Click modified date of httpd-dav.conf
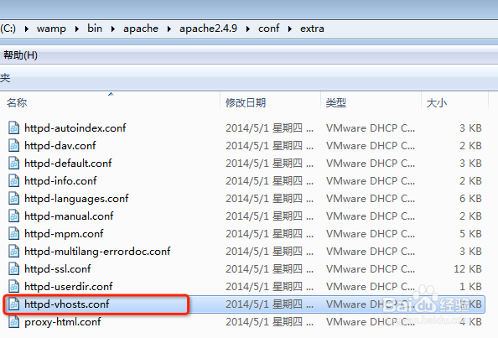The height and width of the screenshot is (338, 498). tap(269, 146)
